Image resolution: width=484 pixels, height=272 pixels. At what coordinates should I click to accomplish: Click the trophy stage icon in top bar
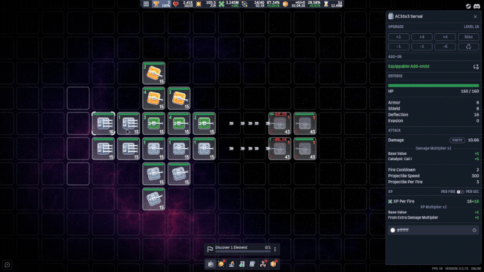pyautogui.click(x=156, y=4)
